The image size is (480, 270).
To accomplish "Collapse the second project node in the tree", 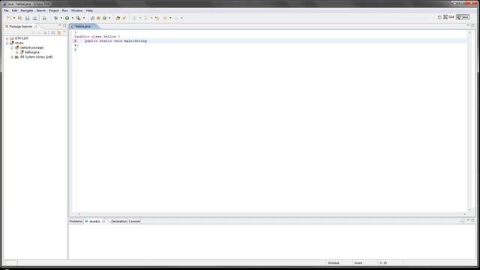I will [7, 43].
